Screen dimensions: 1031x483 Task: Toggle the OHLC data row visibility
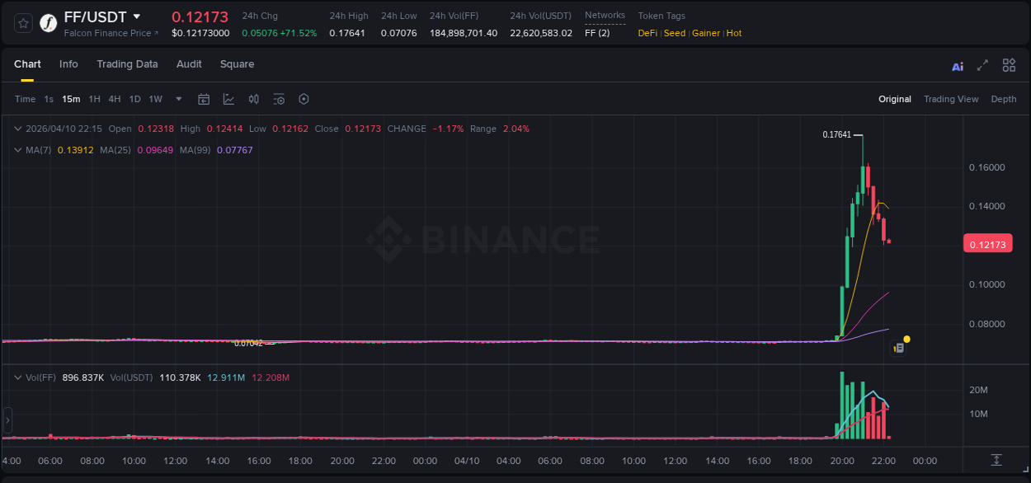[x=18, y=129]
